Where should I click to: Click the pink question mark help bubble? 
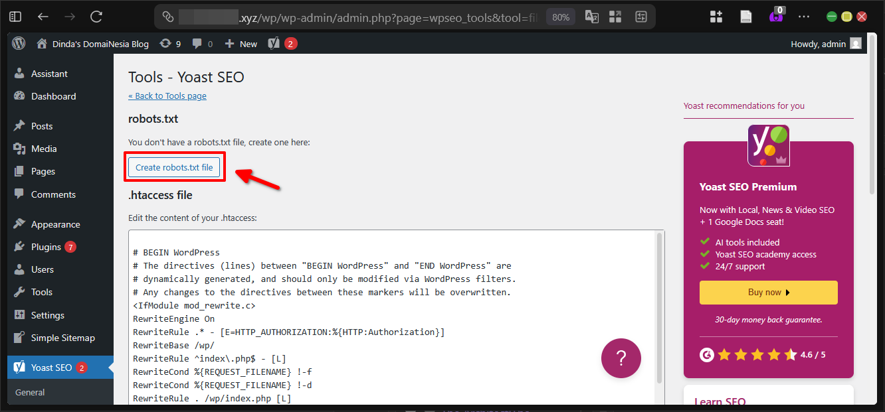click(621, 358)
